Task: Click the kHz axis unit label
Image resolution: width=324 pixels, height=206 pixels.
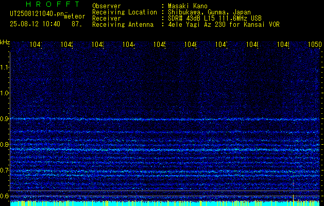Action: pyautogui.click(x=5, y=42)
